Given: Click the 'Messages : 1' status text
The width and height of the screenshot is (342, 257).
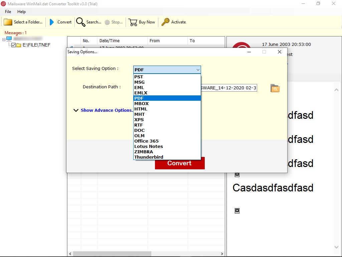Looking at the screenshot, I should [15, 33].
